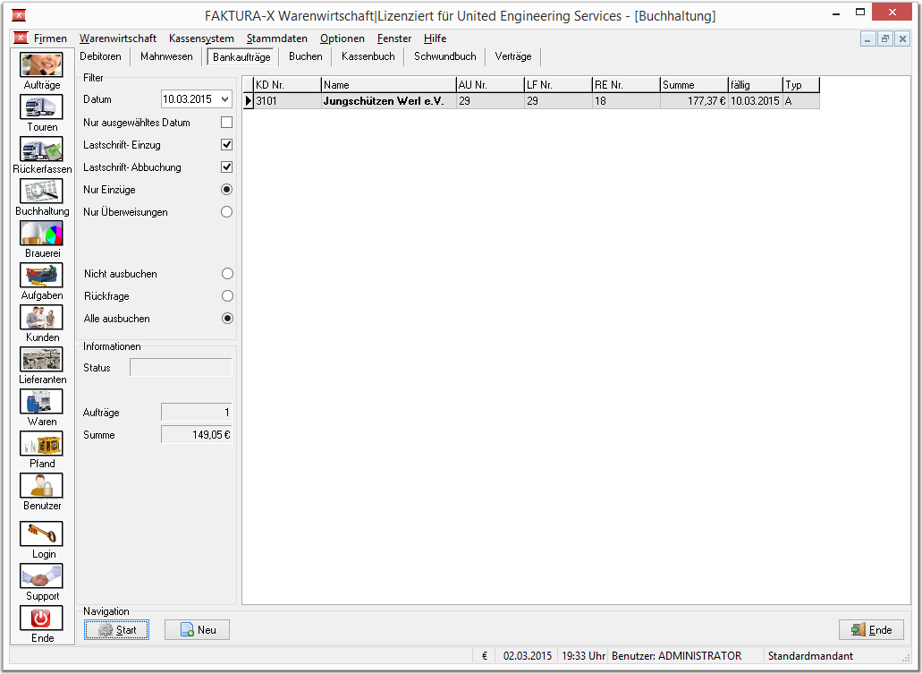Click the fällig column header
This screenshot has width=922, height=674.
[x=755, y=85]
